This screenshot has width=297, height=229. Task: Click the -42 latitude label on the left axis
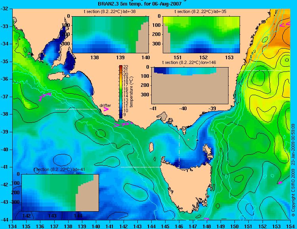coord(4,185)
